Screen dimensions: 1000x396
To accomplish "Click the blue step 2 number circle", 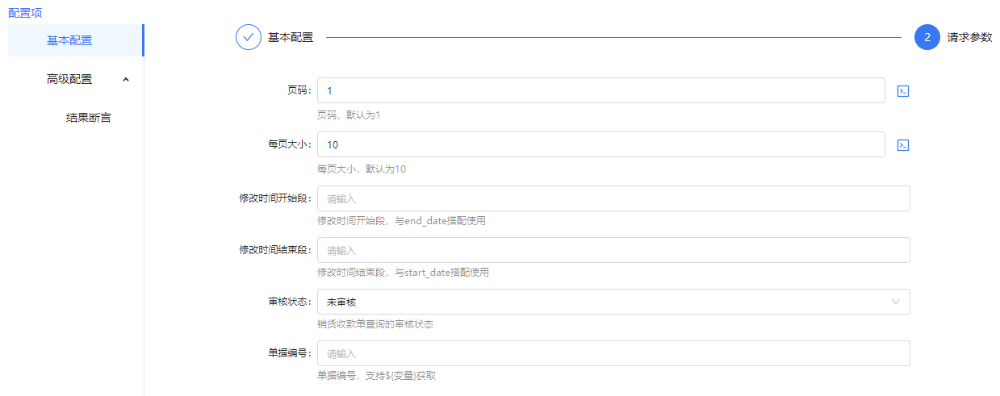I will click(927, 37).
